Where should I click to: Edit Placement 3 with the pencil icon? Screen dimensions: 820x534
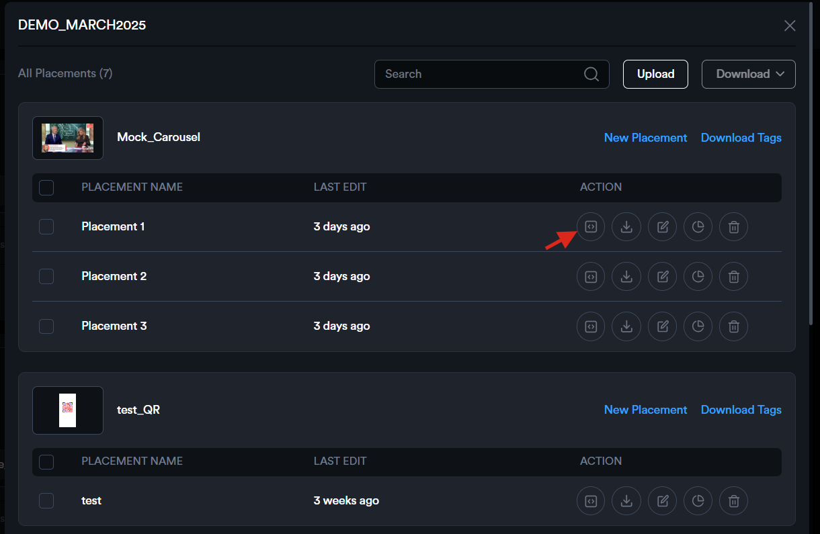pos(662,326)
